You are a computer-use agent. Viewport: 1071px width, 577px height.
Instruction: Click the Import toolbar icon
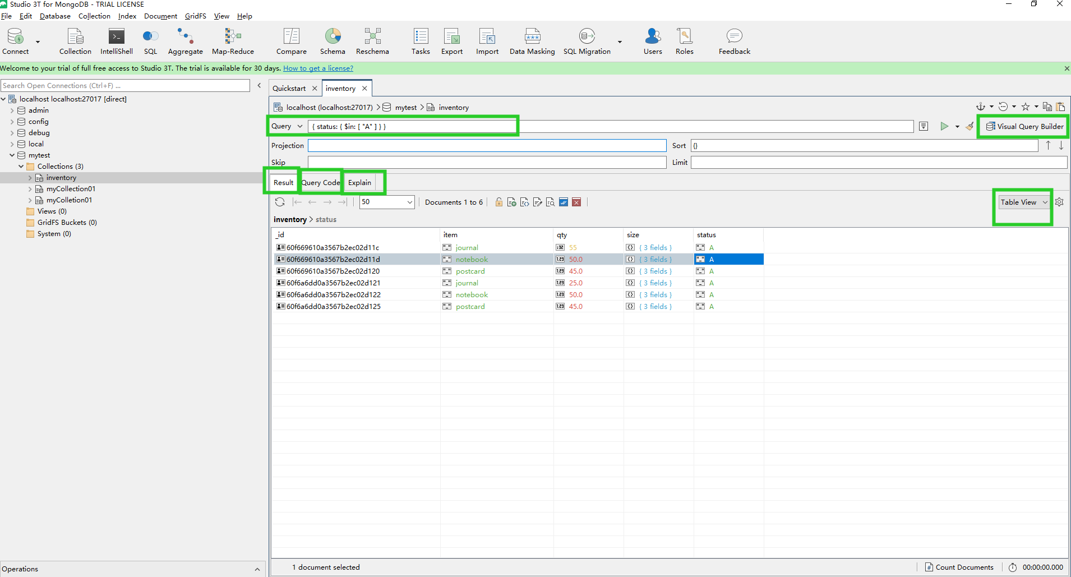point(487,41)
